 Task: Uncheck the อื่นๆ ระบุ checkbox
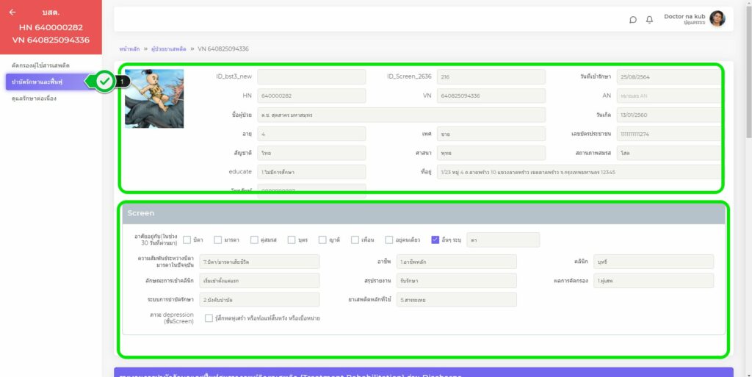pos(435,240)
